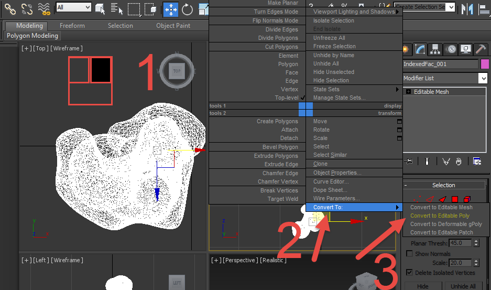Open the Utilities hammer panel tab
Image resolution: width=491 pixels, height=290 pixels.
pyautogui.click(x=481, y=49)
